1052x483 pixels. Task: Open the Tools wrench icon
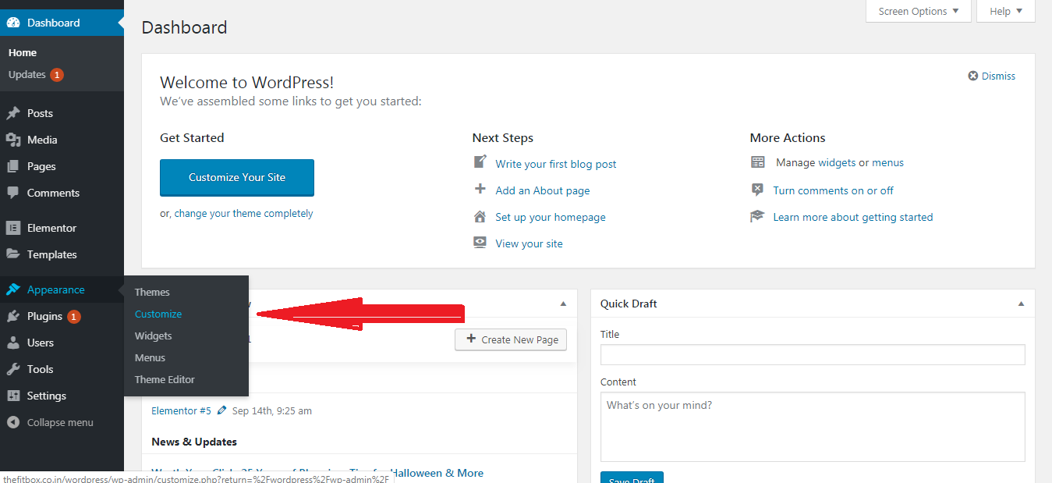pyautogui.click(x=13, y=369)
